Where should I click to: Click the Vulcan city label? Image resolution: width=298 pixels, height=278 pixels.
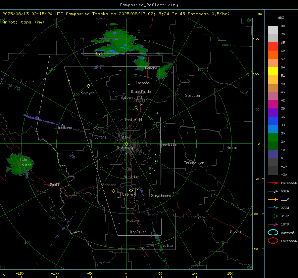click(168, 246)
